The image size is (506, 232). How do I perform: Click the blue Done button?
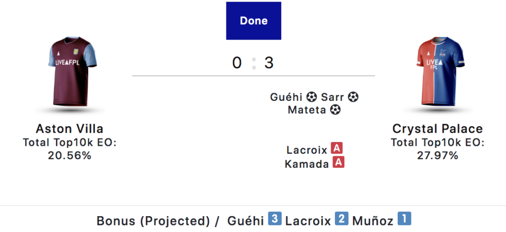pos(253,21)
